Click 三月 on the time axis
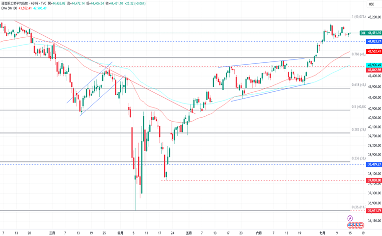Screen dimensions: 382x236 [52, 233]
